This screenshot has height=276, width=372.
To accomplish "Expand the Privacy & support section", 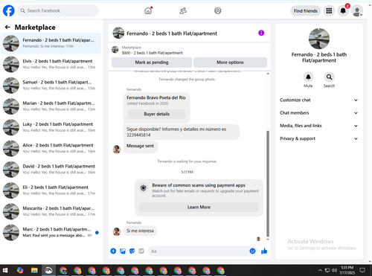I will (x=319, y=138).
